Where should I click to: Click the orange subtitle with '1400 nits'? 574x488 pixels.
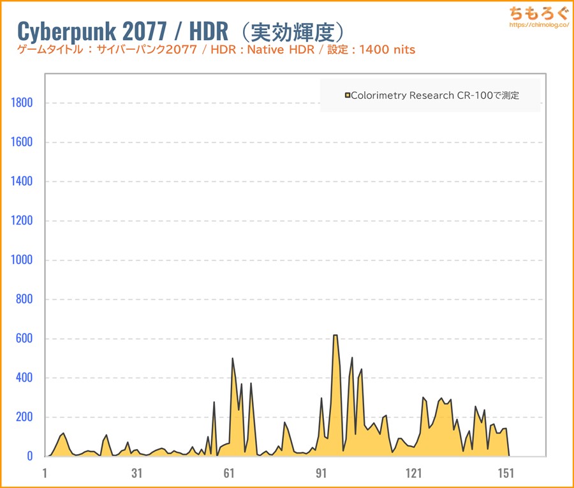pos(216,49)
